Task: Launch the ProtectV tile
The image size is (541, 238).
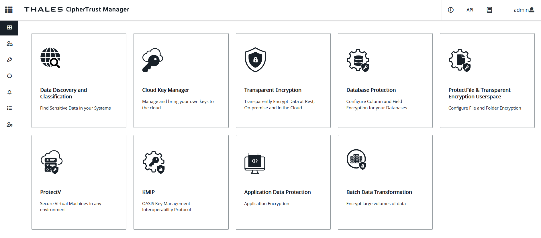Action: 79,182
